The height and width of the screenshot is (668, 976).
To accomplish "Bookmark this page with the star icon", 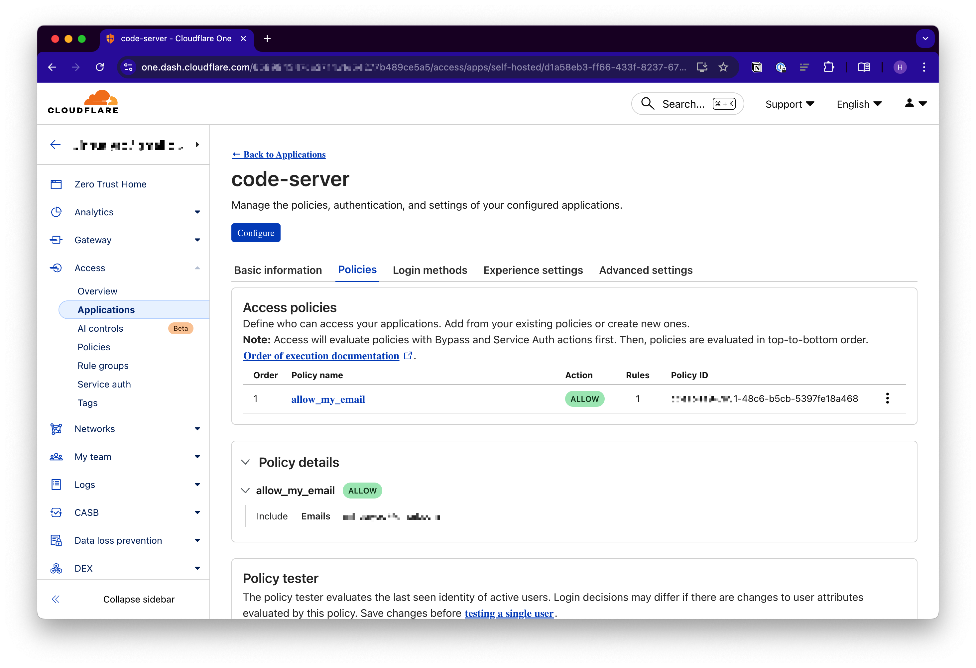I will point(723,67).
